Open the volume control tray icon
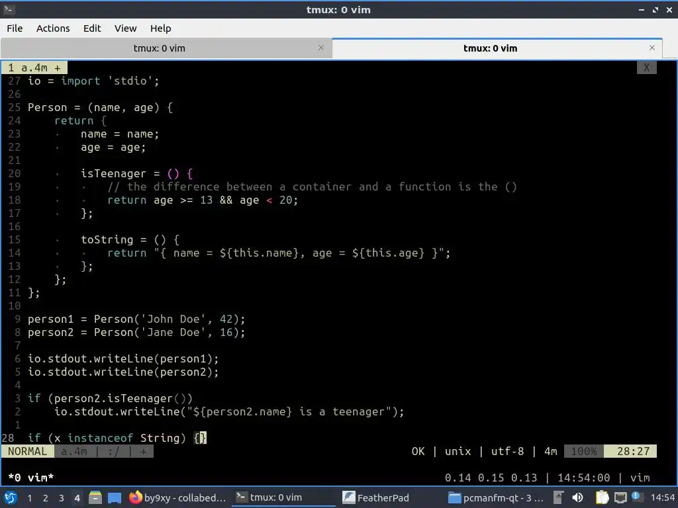This screenshot has width=678, height=508. 577,497
